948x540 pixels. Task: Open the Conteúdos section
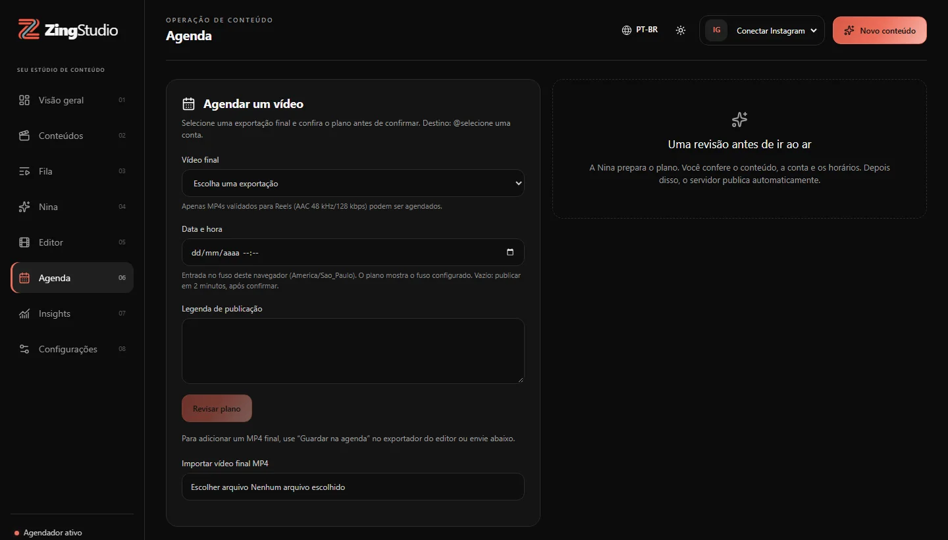click(x=72, y=136)
